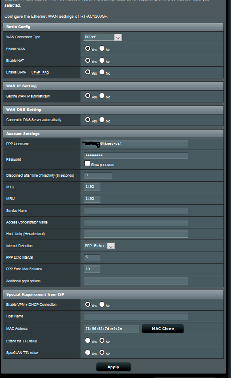This screenshot has height=378, width=231.
Task: Click the PPP Echo Interval field
Action: [92, 257]
